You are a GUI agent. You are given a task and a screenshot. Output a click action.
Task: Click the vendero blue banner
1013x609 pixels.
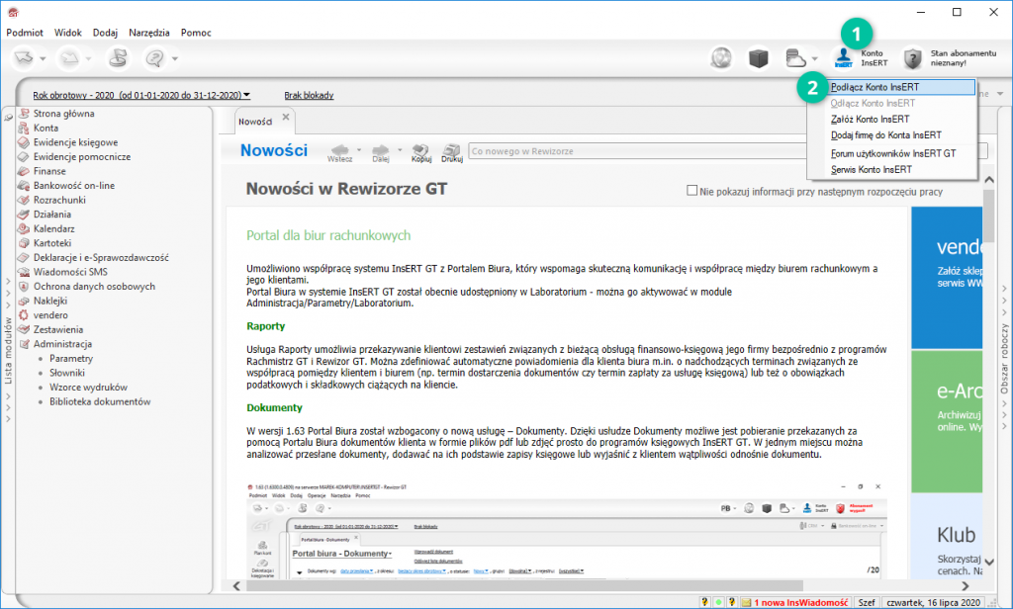tap(947, 277)
